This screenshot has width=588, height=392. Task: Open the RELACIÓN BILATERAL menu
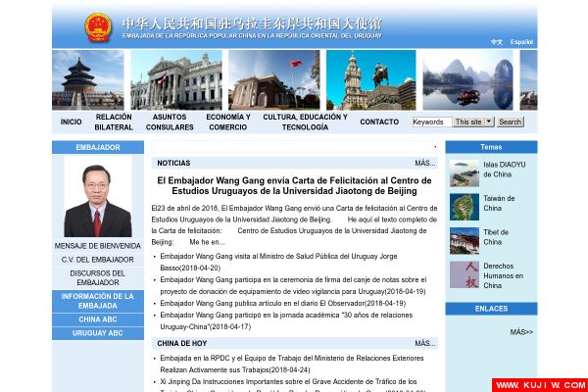pos(114,122)
